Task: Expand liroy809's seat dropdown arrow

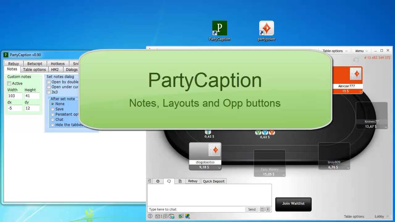Action: pyautogui.click(x=348, y=168)
